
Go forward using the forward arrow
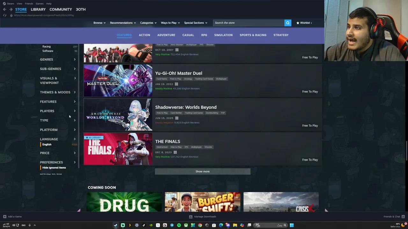11,10
